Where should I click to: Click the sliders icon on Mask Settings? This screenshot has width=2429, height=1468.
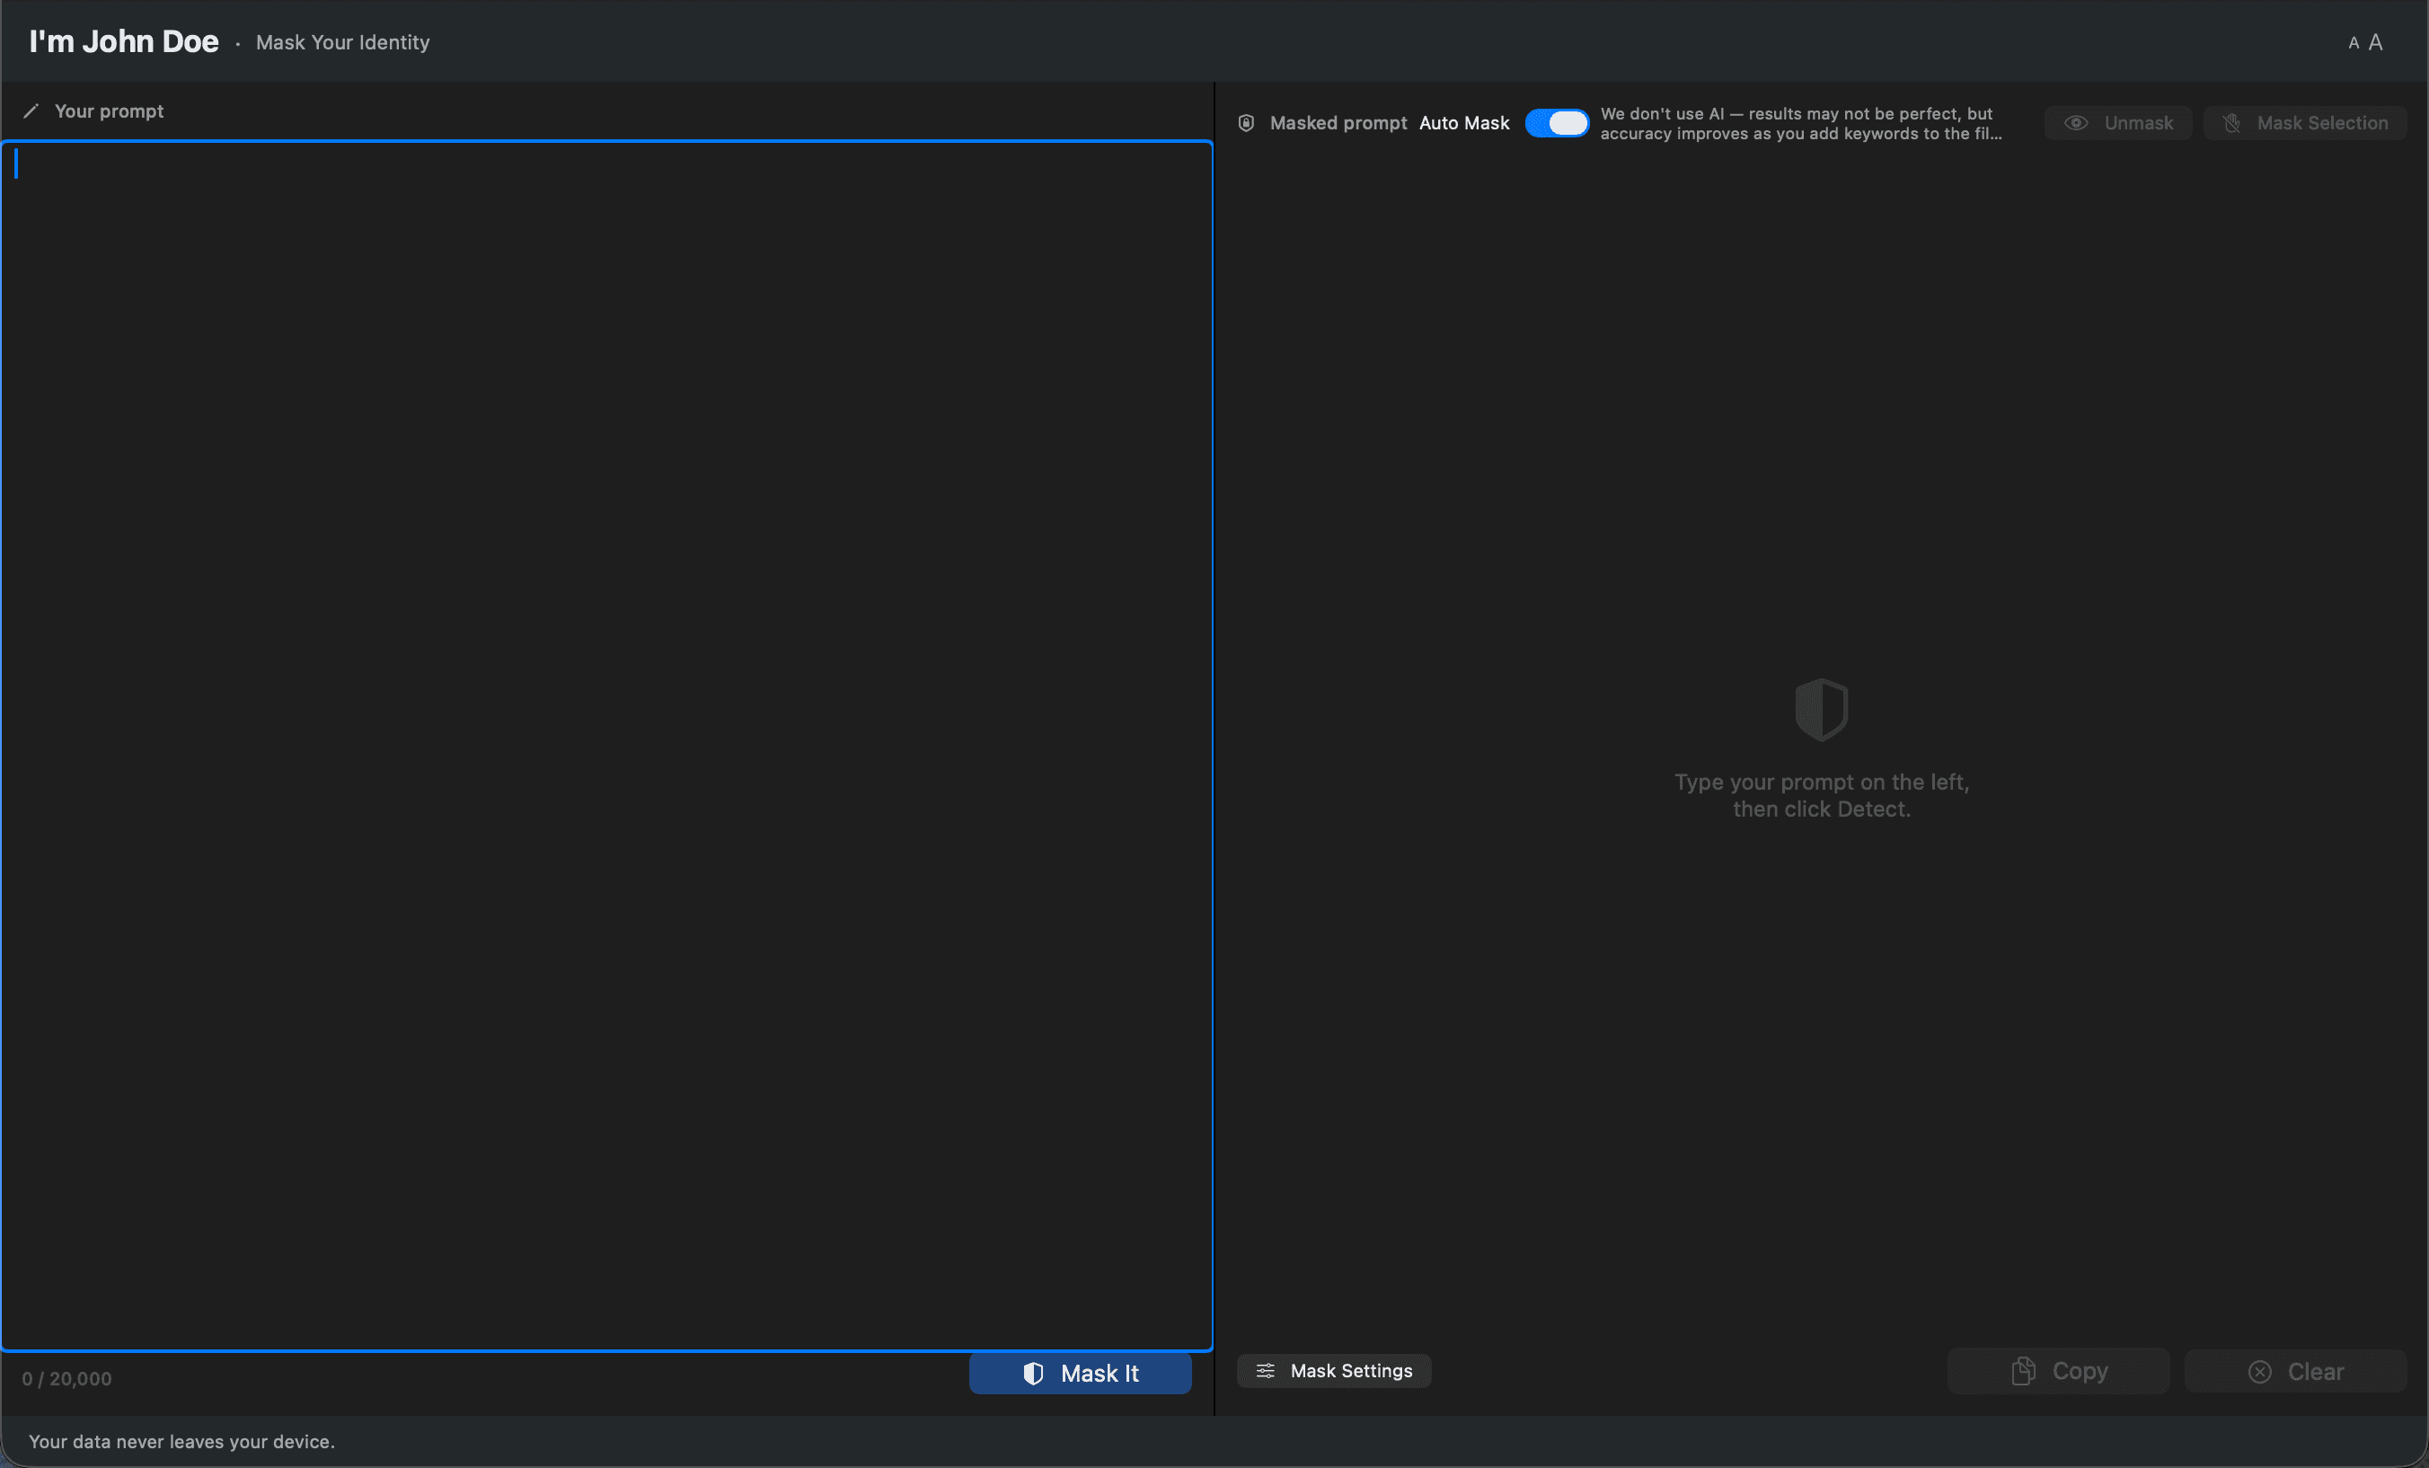[x=1267, y=1370]
